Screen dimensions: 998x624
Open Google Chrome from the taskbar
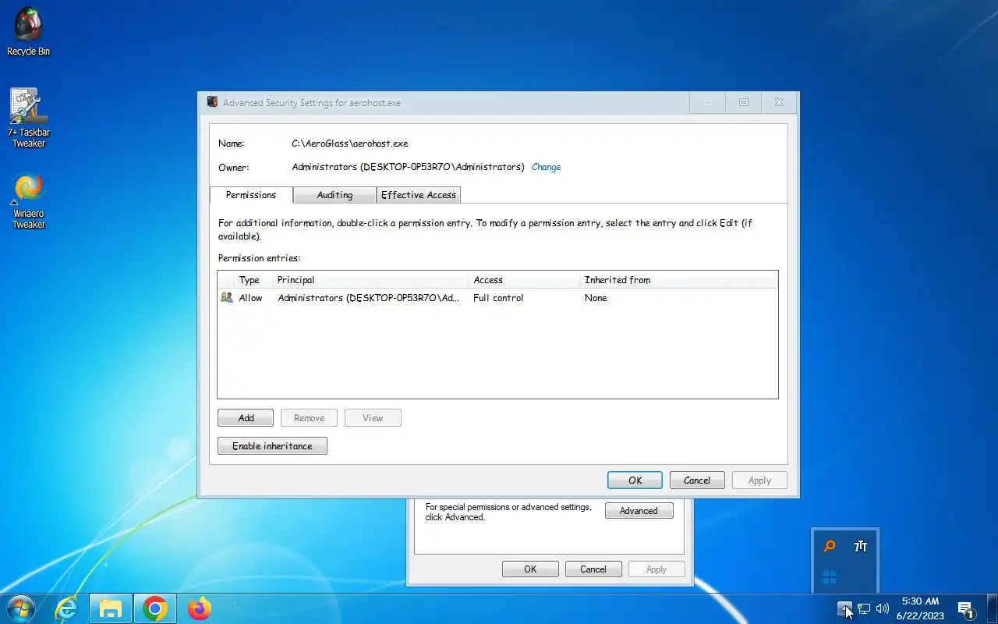point(155,608)
